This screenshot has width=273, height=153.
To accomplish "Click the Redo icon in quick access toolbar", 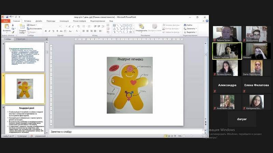I will point(16,17).
